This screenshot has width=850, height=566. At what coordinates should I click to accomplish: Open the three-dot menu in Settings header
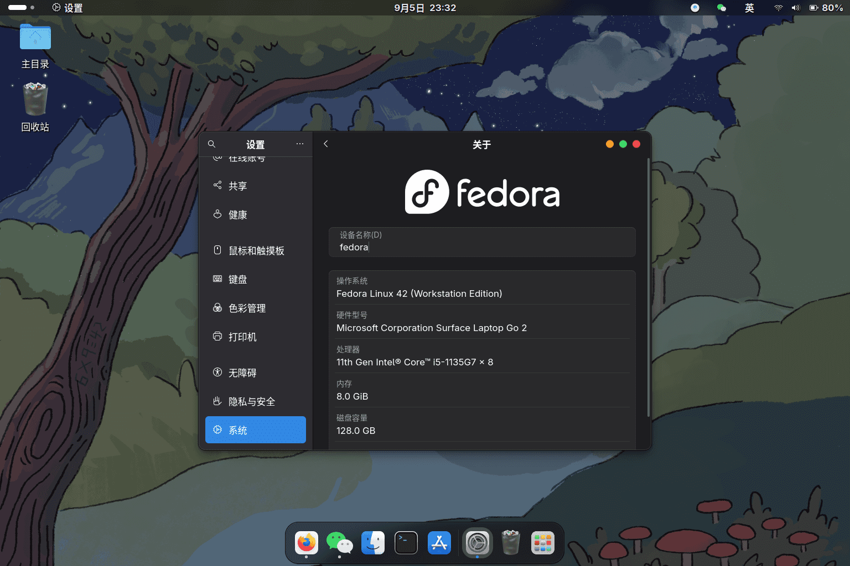(x=300, y=144)
